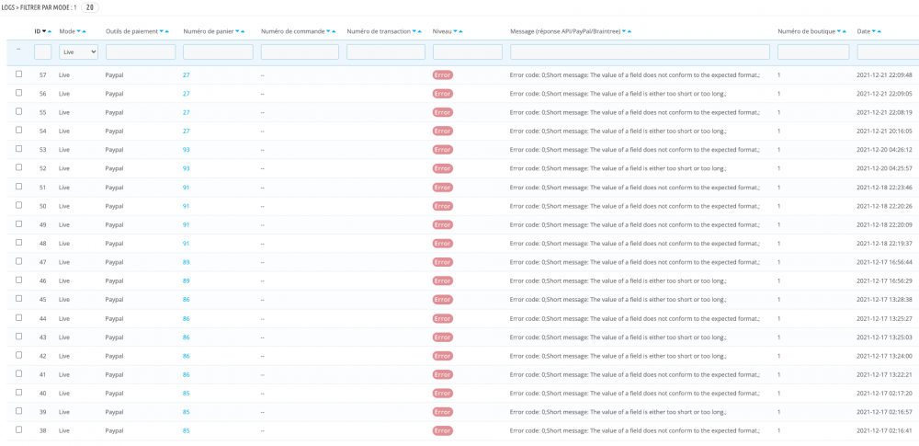This screenshot has width=919, height=446.
Task: Click the Message filter field
Action: pos(640,51)
